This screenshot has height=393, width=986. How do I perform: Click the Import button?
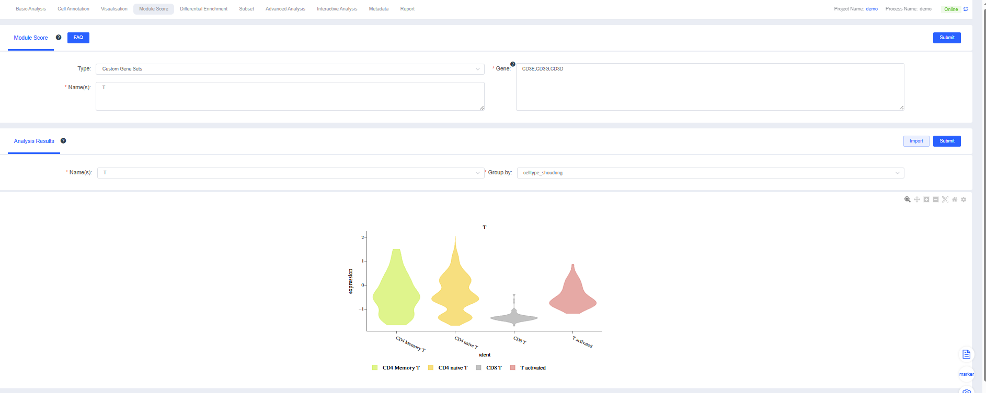(916, 141)
